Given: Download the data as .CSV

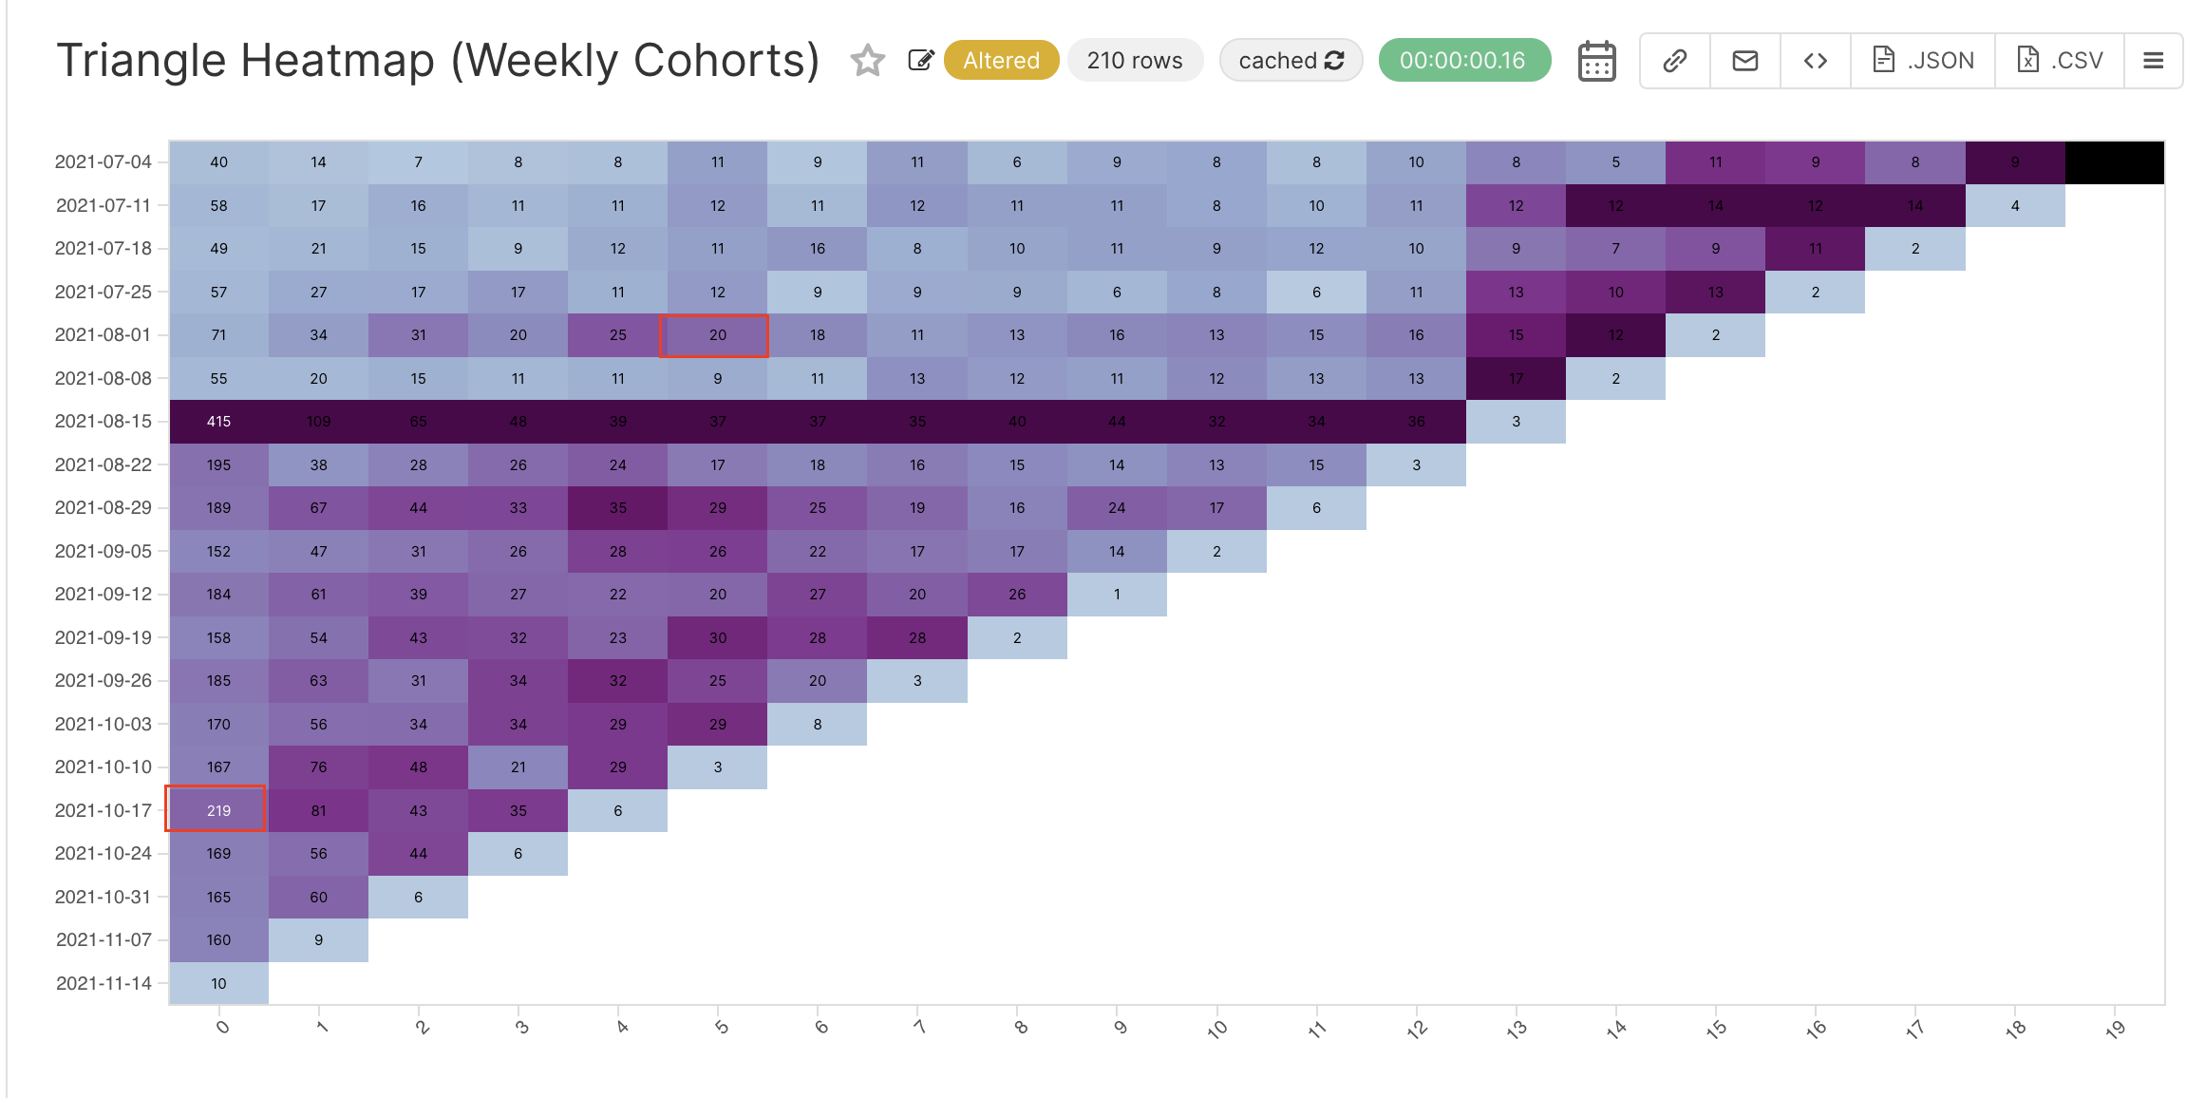Looking at the screenshot, I should pyautogui.click(x=2059, y=60).
